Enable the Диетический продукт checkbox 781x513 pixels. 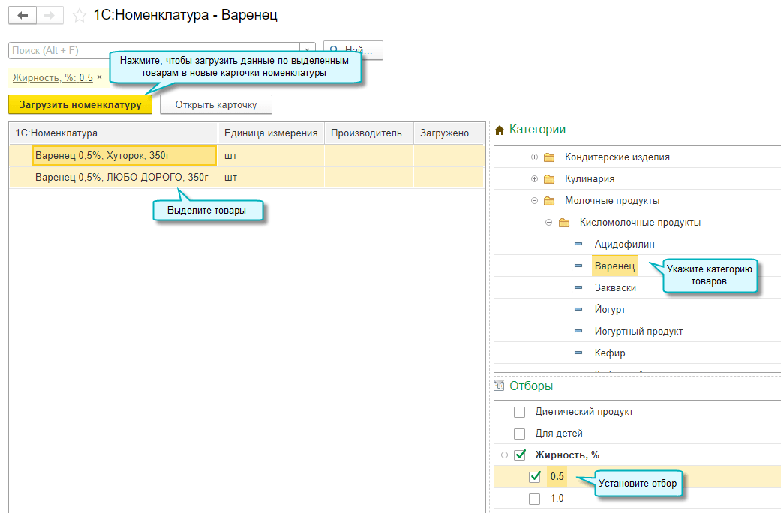click(519, 412)
